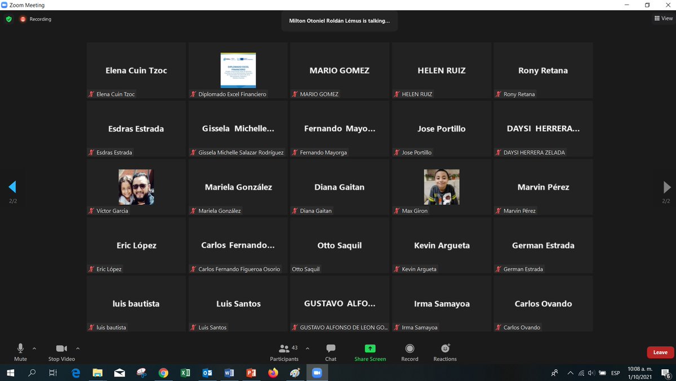This screenshot has height=381, width=676.
Task: Expand audio options arrow beside Mute
Action: pyautogui.click(x=34, y=348)
